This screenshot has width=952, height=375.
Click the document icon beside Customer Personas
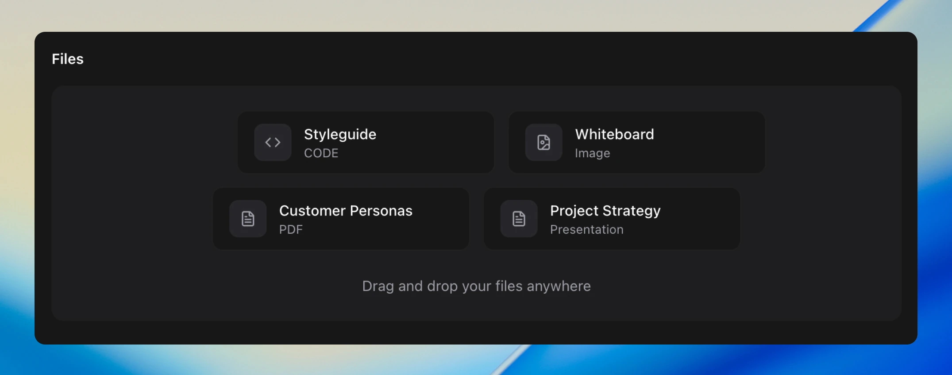point(248,219)
